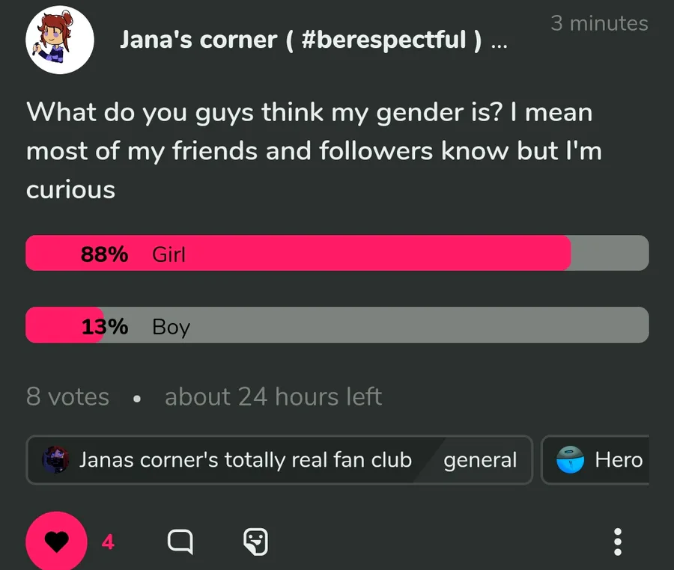The height and width of the screenshot is (570, 674).
Task: Open the sticker reaction icon
Action: [x=255, y=542]
